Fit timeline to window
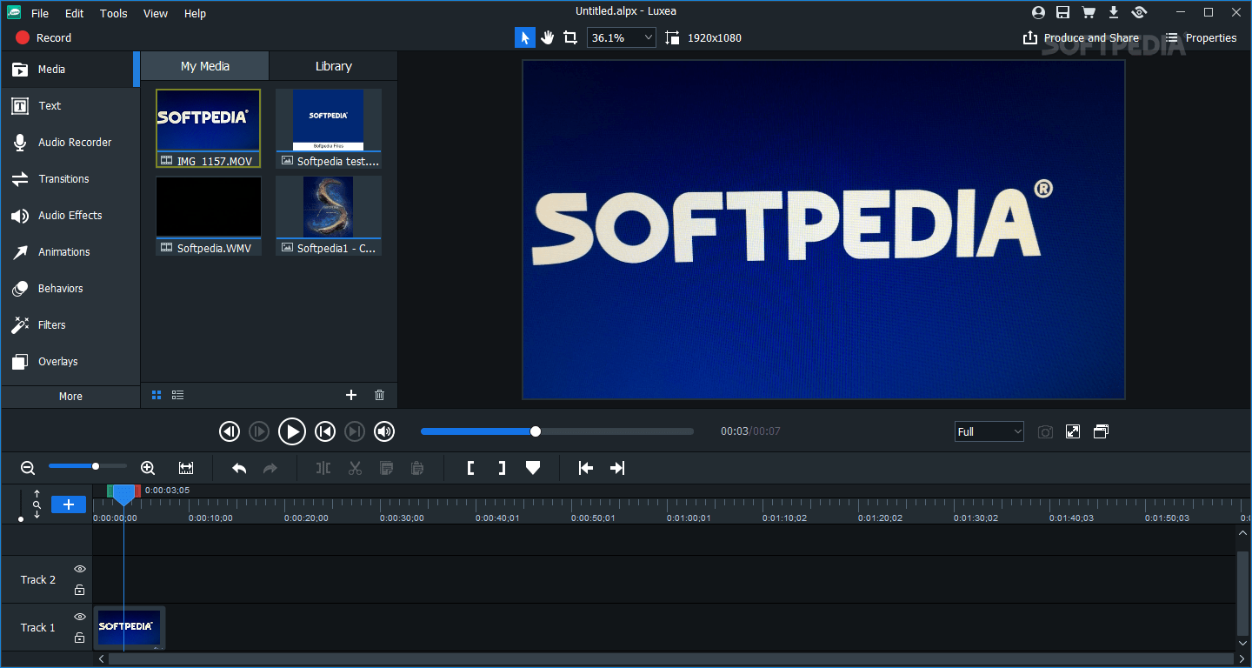This screenshot has height=668, width=1252. pos(186,468)
